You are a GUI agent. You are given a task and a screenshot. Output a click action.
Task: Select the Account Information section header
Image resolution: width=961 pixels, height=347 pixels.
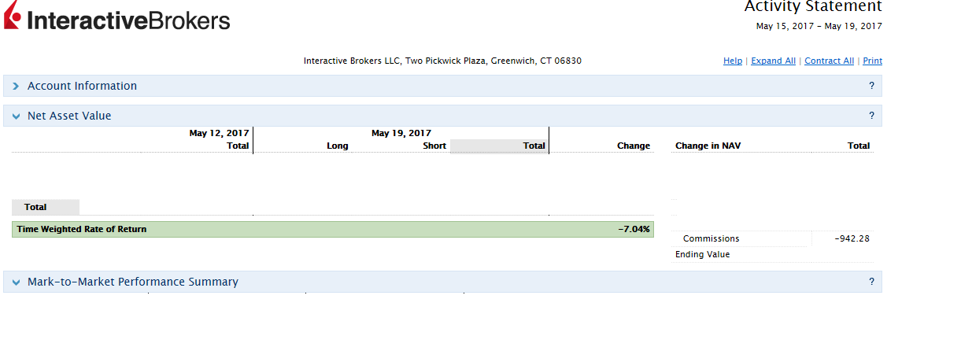click(442, 86)
